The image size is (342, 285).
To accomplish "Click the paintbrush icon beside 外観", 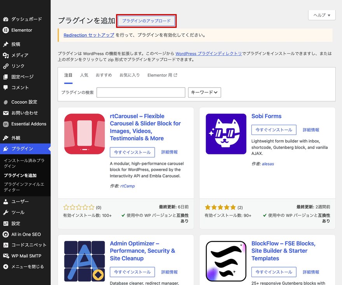I will tap(6, 138).
